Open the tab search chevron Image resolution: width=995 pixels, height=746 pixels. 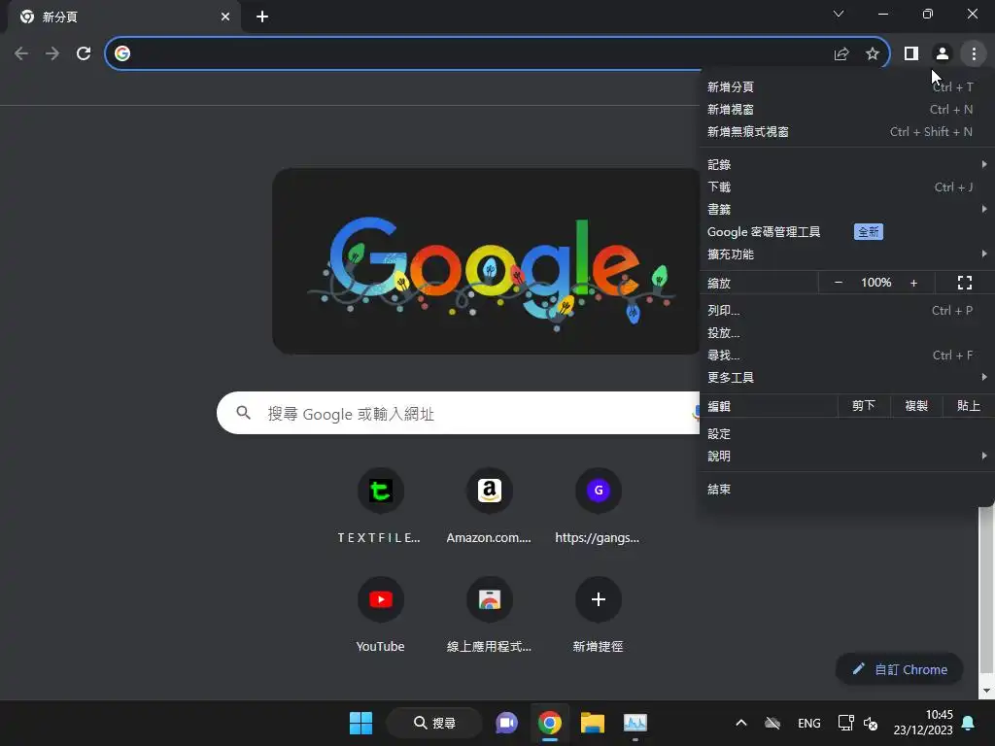click(839, 14)
